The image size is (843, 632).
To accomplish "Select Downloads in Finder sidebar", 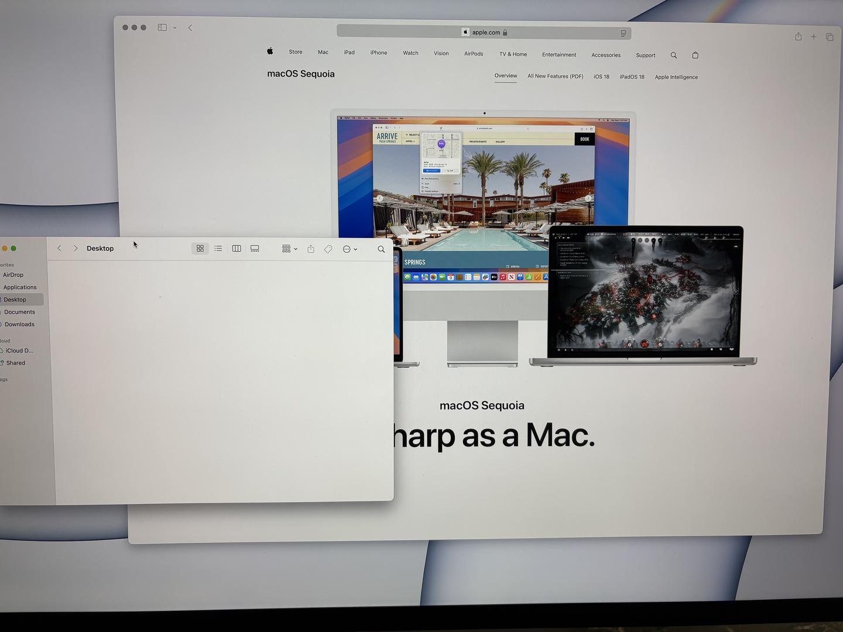I will point(19,324).
